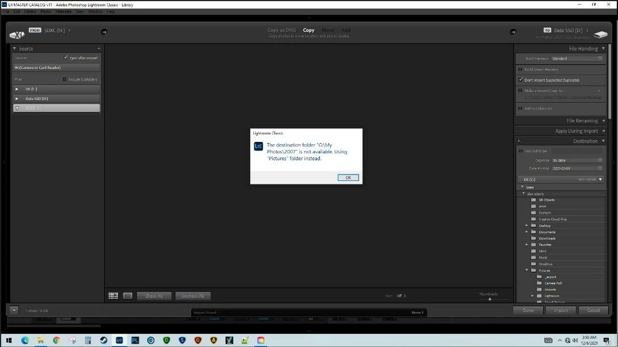Click Lightroom Classic taskbar icon
618x347 pixels.
(x=120, y=340)
